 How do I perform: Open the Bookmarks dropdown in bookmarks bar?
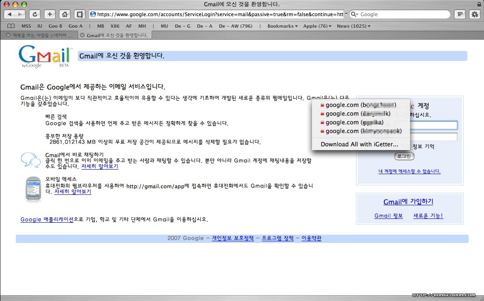click(x=283, y=26)
